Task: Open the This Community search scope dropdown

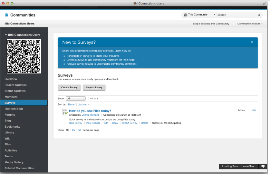Action: point(199,15)
